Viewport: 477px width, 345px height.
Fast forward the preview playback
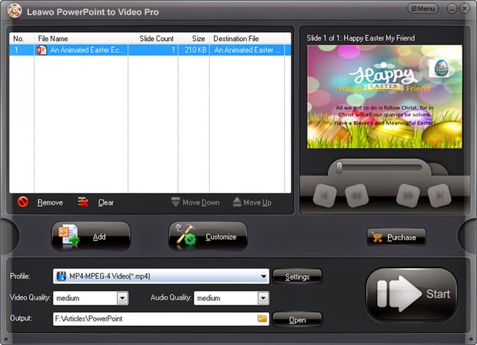408,196
